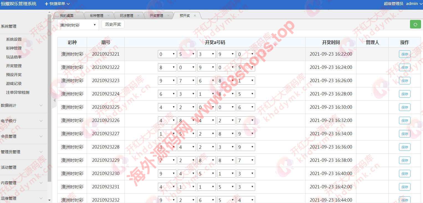Click the 历史开奖 button
This screenshot has height=203, width=423.
[x=113, y=24]
